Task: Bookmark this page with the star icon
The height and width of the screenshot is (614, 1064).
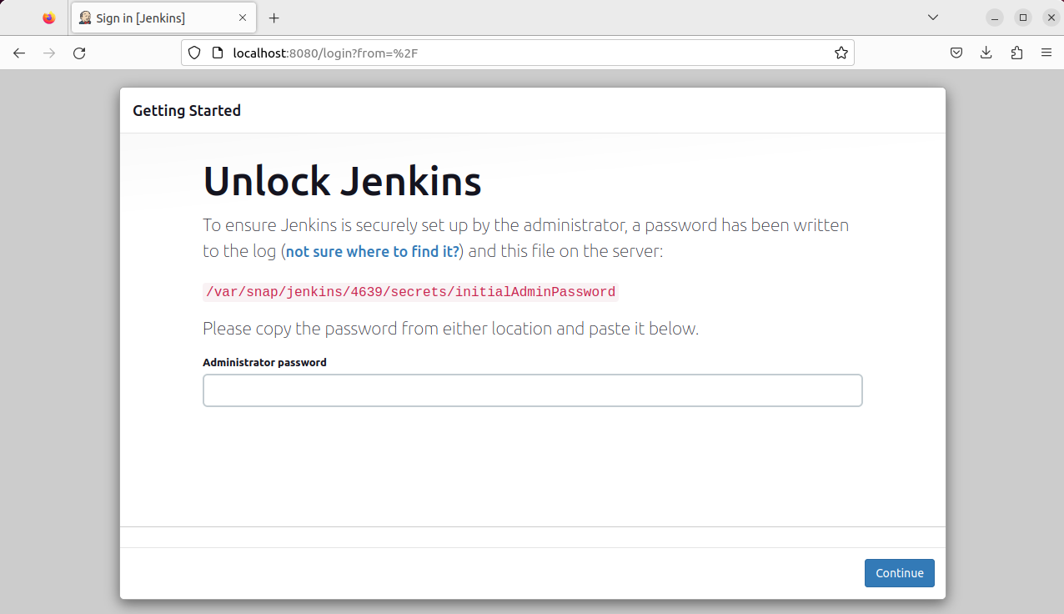Action: [841, 53]
